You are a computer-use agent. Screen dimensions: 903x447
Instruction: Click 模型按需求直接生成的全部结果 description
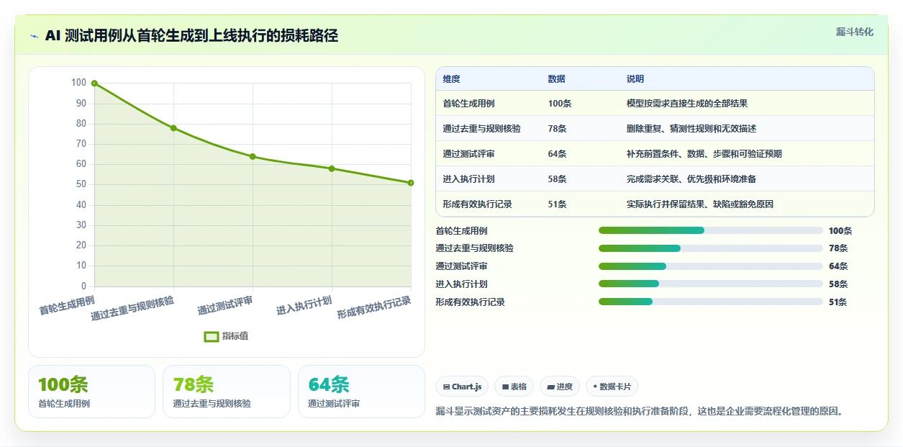tap(687, 104)
